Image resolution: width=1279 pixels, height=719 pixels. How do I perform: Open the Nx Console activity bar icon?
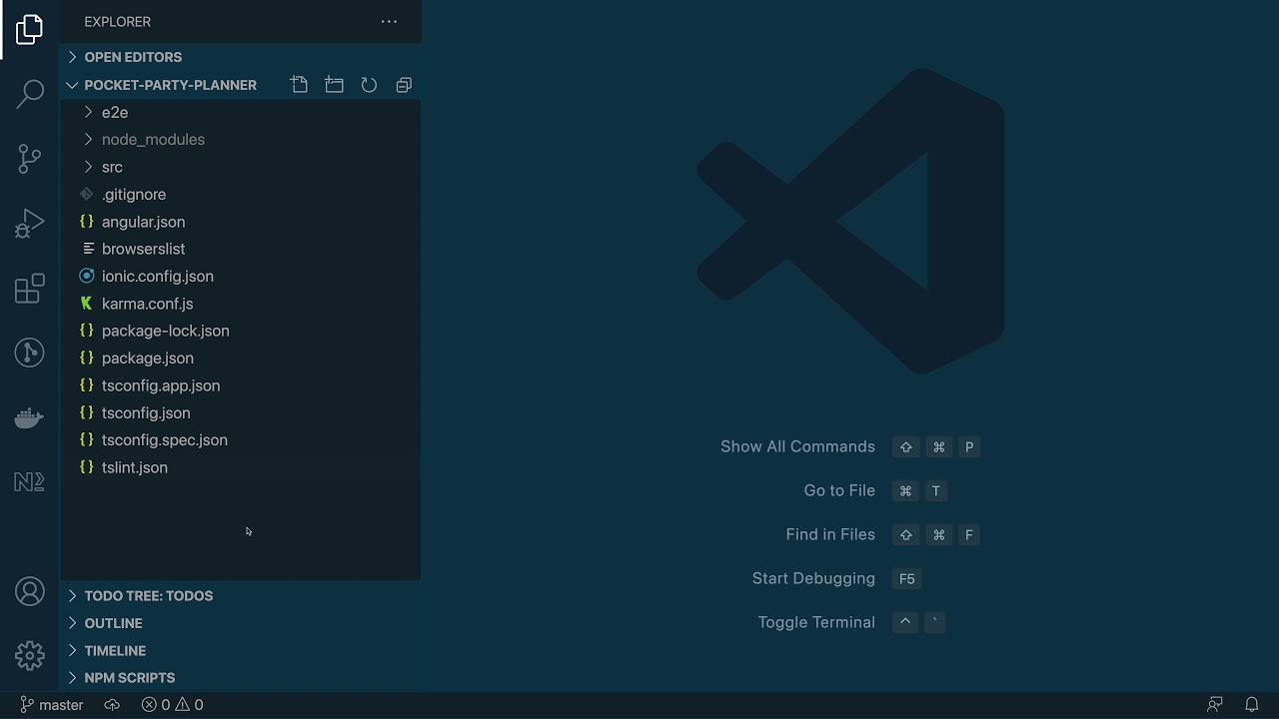30,482
